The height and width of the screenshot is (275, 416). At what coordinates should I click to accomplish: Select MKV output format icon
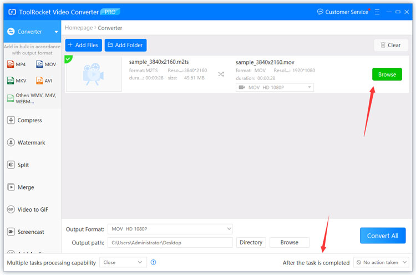pos(17,81)
